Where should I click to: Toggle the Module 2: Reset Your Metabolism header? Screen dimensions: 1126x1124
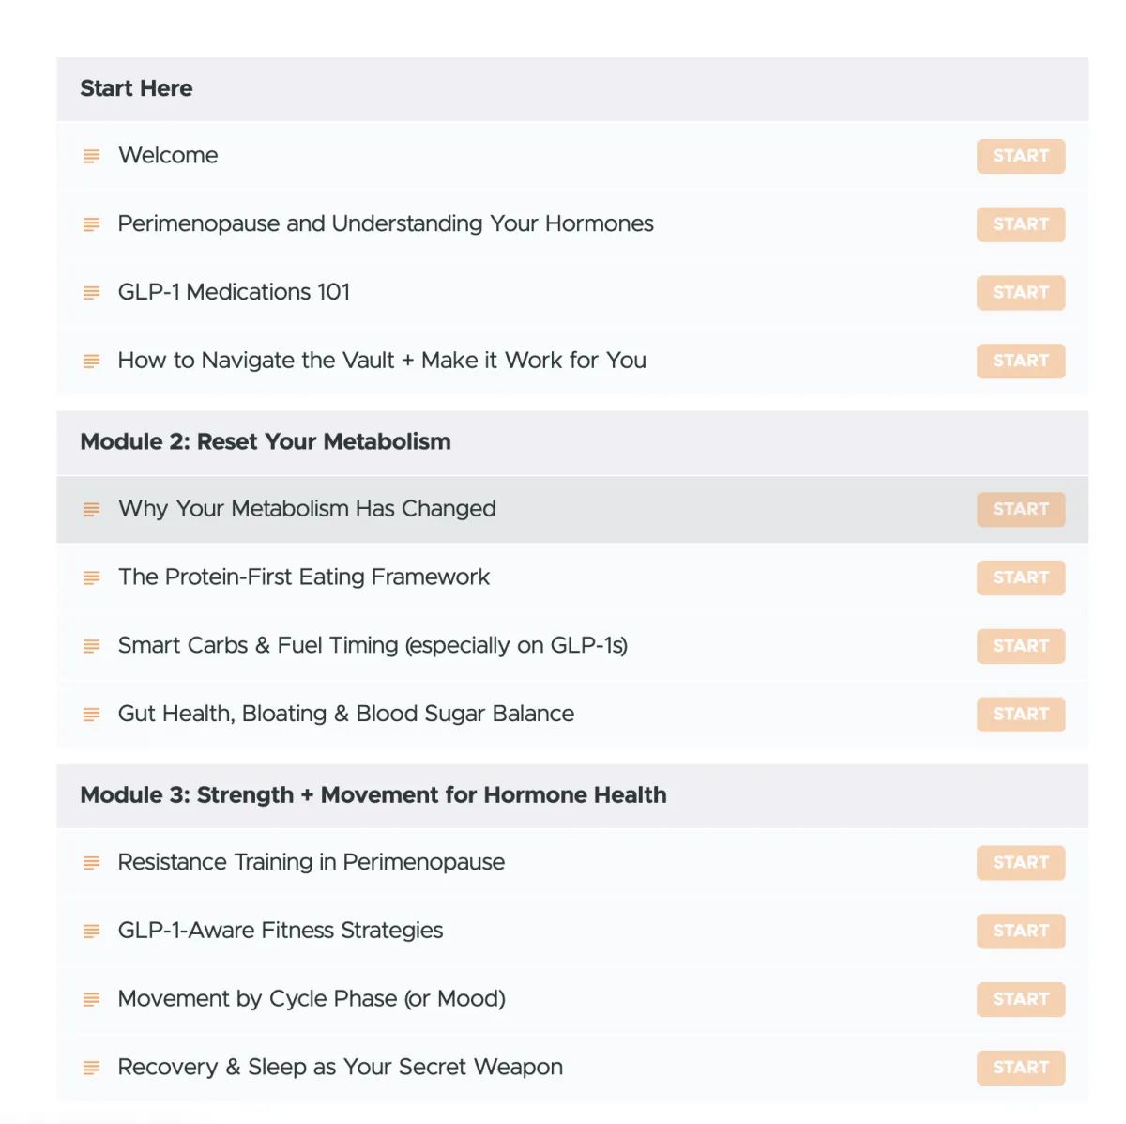click(x=572, y=442)
